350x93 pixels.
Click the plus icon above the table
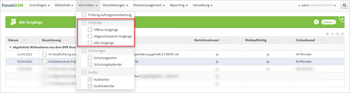point(327,34)
